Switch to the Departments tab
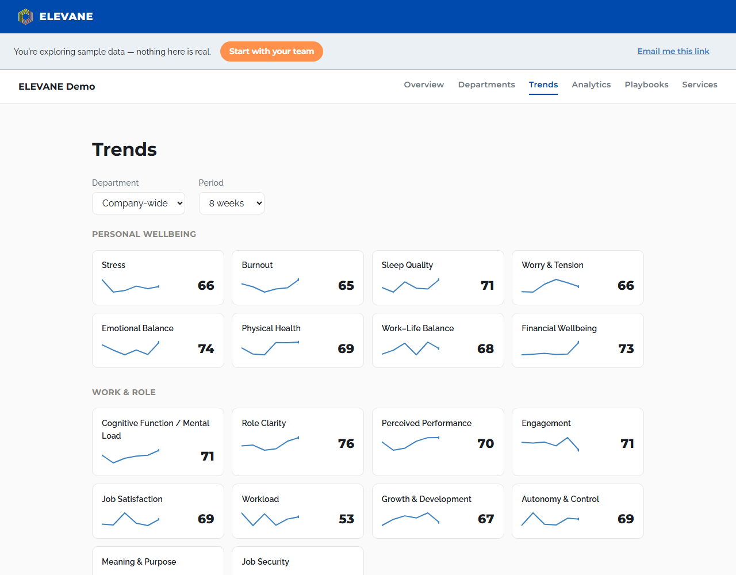Image resolution: width=736 pixels, height=575 pixels. [486, 85]
